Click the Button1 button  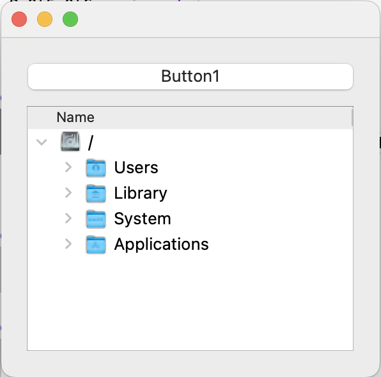pos(190,77)
